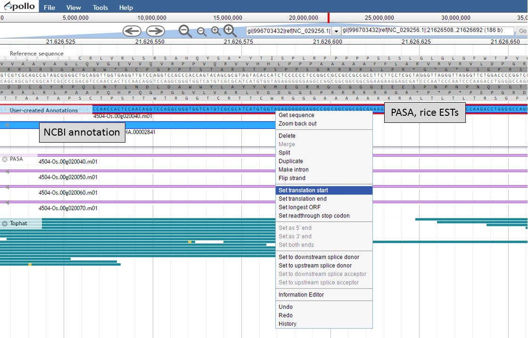The image size is (528, 338).
Task: Click the User-created Annotations track label
Action: click(44, 110)
